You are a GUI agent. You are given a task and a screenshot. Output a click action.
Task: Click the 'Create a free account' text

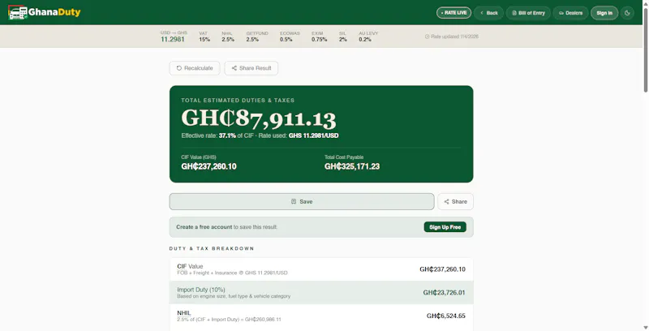[204, 227]
